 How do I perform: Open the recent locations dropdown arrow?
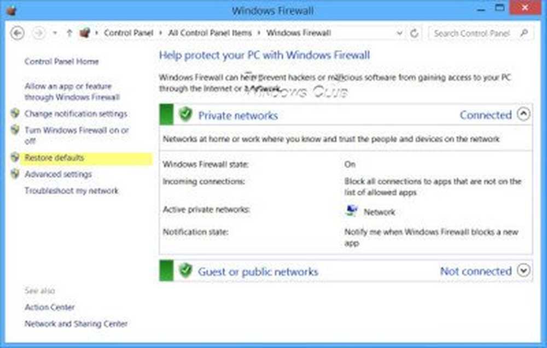click(55, 33)
